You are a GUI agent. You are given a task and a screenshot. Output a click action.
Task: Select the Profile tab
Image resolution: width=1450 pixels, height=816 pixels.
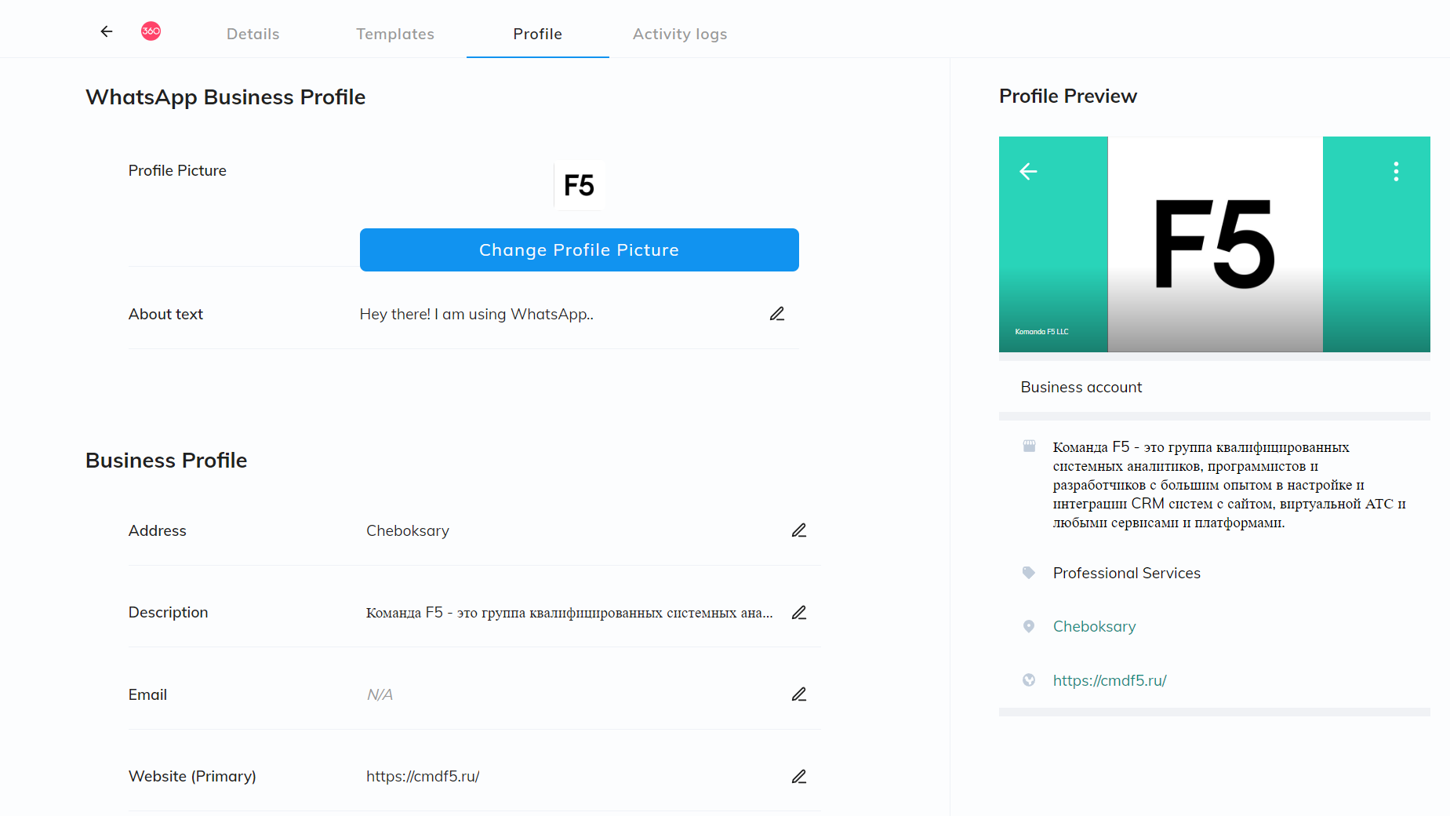(538, 34)
